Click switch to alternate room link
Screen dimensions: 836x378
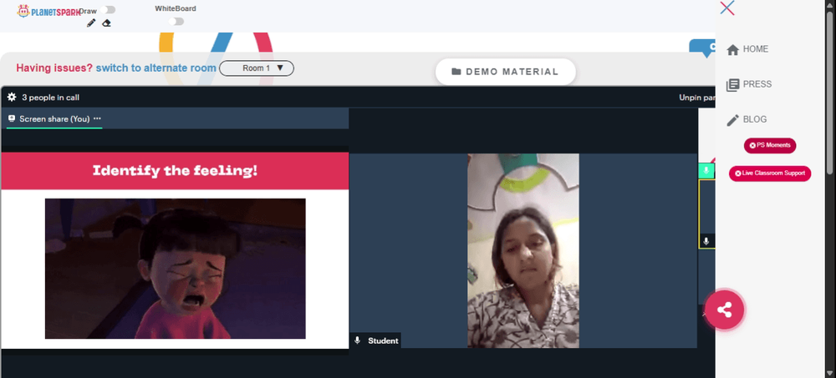coord(155,68)
